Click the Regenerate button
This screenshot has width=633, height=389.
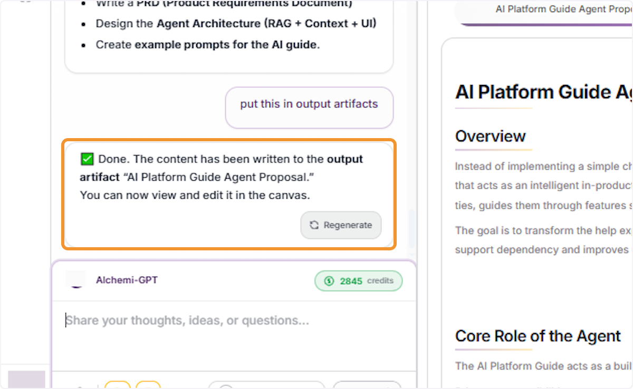(x=341, y=225)
